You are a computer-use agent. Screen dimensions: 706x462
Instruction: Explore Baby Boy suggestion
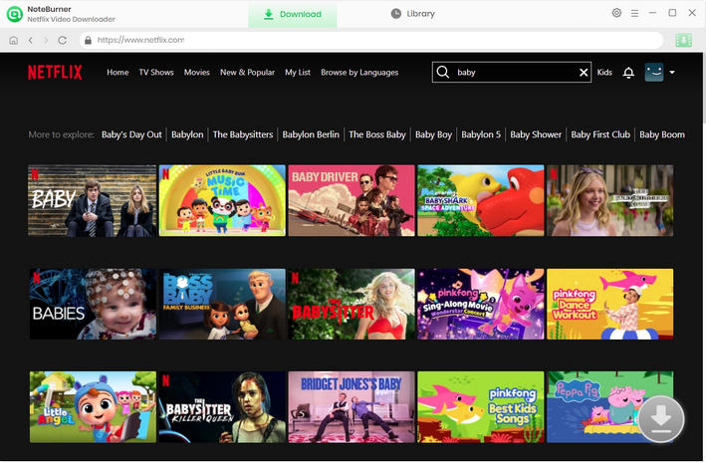(x=433, y=134)
